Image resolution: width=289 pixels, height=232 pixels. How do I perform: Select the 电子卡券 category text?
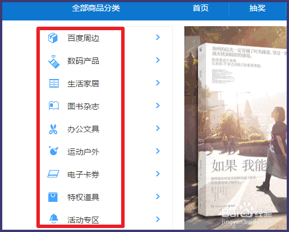(x=83, y=175)
